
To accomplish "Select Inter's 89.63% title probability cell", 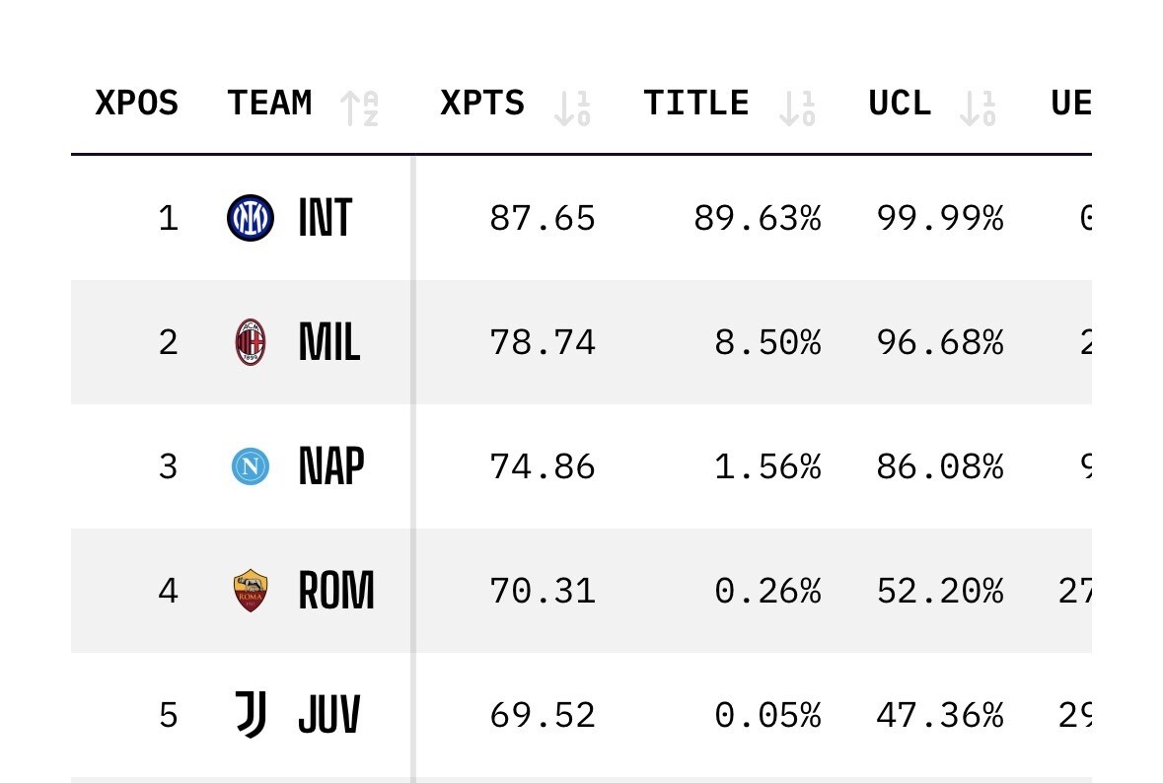I will 757,218.
